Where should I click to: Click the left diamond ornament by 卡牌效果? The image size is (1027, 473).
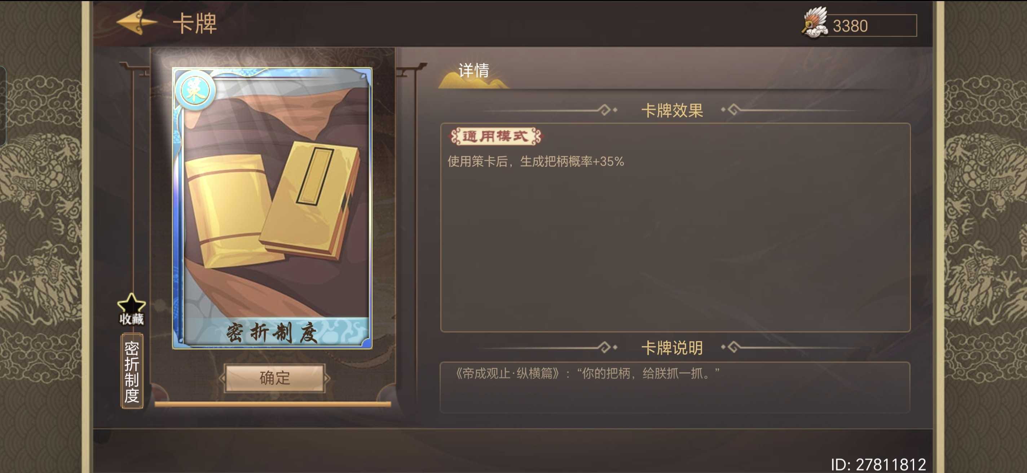pos(607,110)
